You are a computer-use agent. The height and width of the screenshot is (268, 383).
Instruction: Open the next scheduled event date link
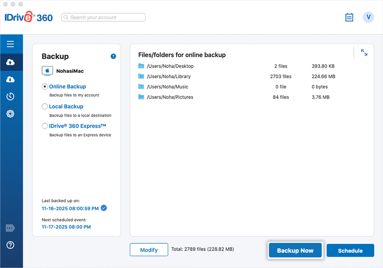(66, 227)
